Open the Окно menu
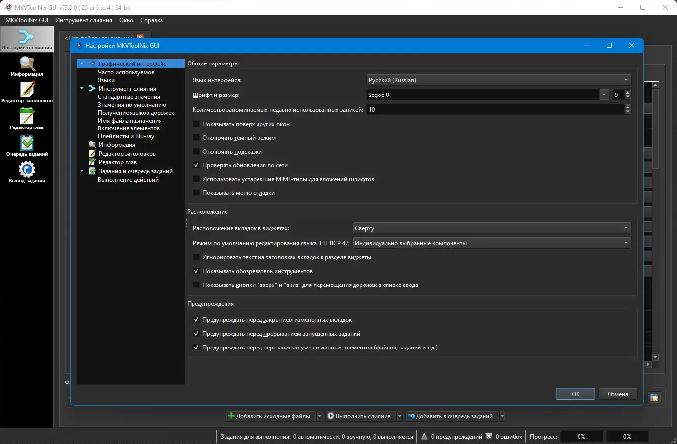 [x=126, y=20]
